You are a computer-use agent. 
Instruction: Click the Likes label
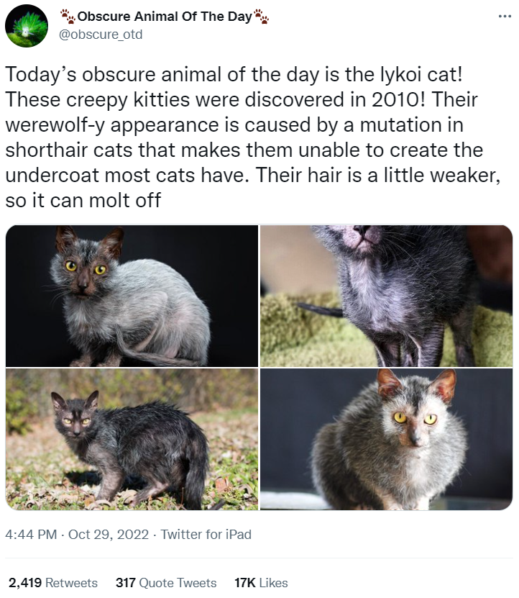click(274, 583)
